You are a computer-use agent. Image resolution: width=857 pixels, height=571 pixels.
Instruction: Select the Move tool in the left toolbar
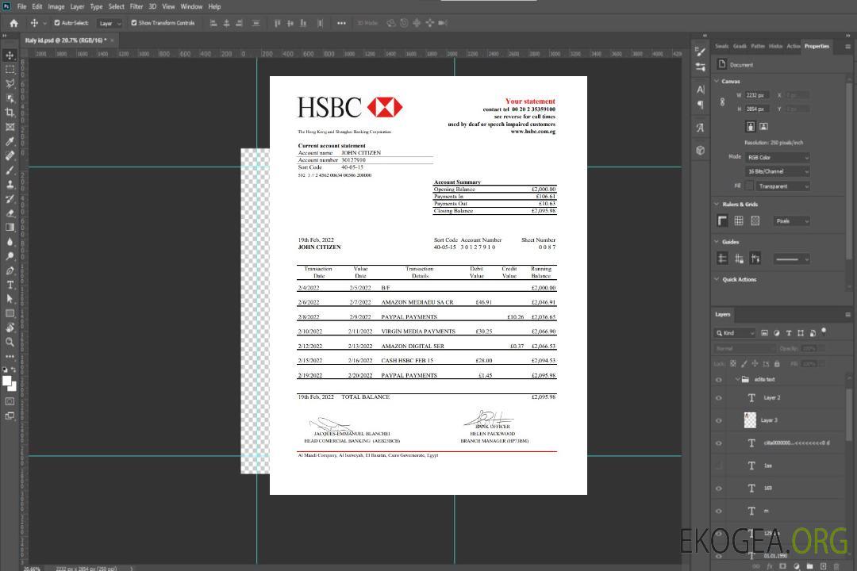click(x=10, y=56)
